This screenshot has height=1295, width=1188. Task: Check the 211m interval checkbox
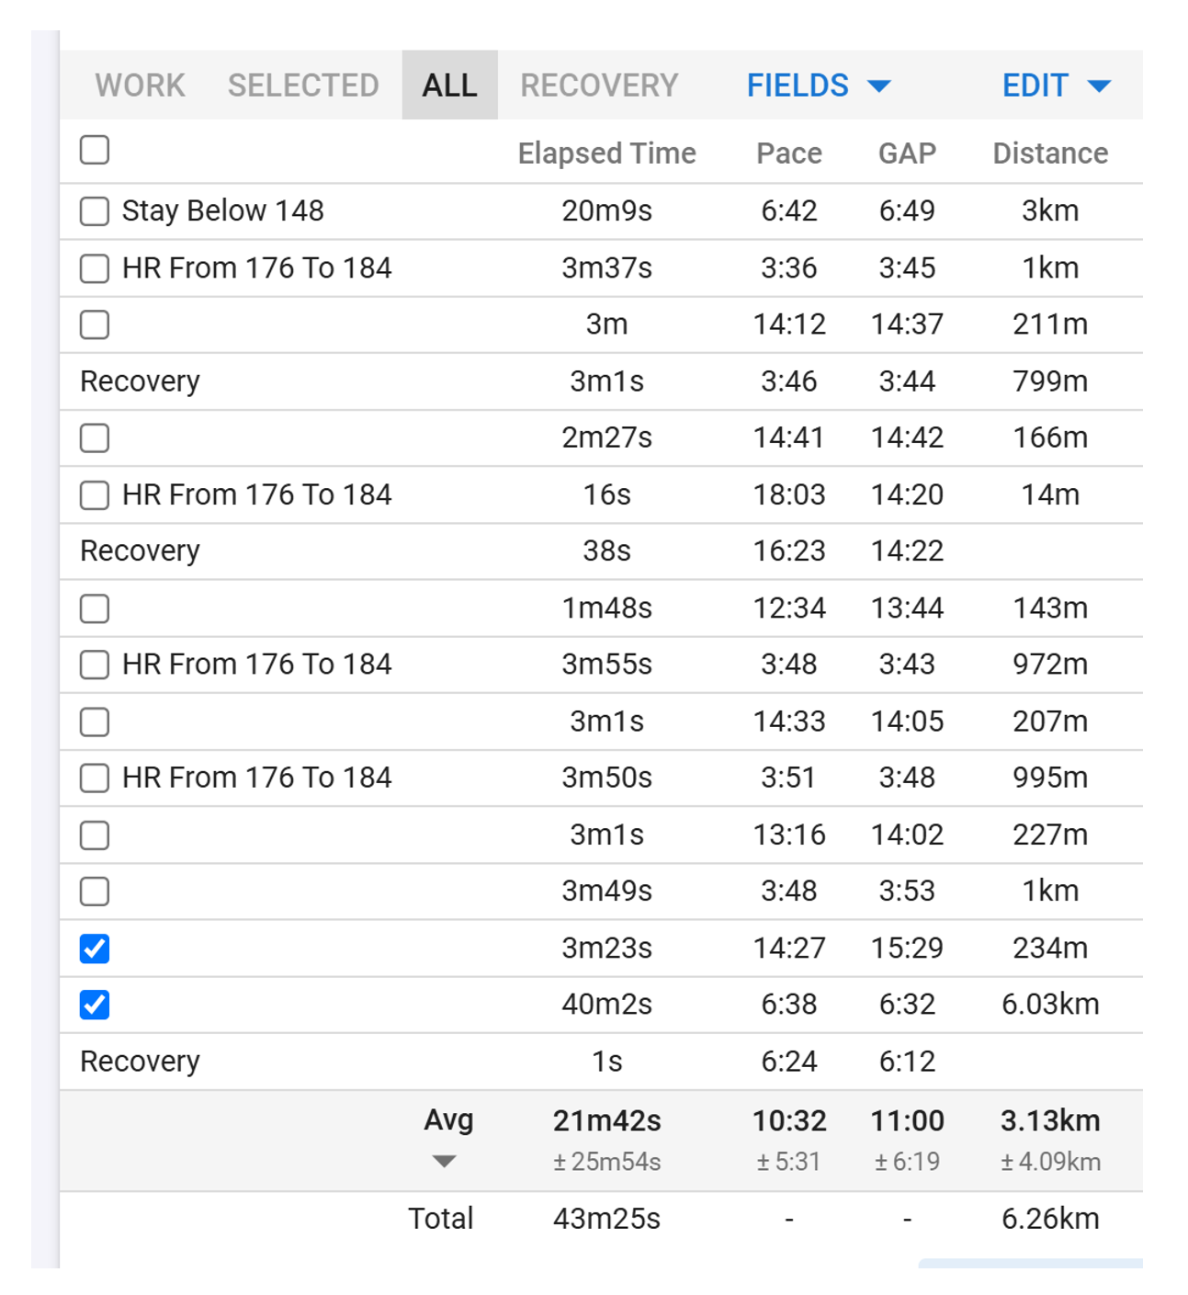(x=95, y=324)
